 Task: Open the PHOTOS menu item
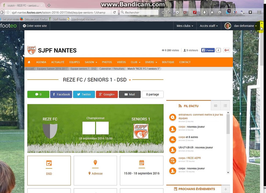pyautogui.click(x=107, y=62)
